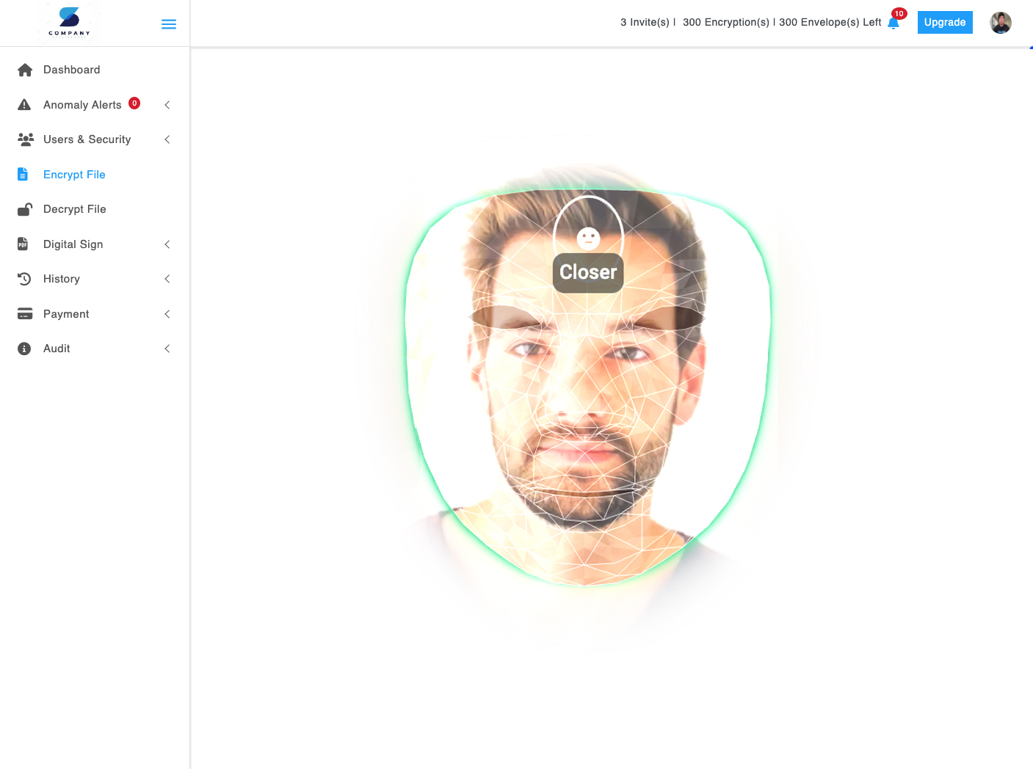Viewport: 1033px width, 769px height.
Task: Expand the Anomaly Alerts submenu chevron
Action: [167, 105]
